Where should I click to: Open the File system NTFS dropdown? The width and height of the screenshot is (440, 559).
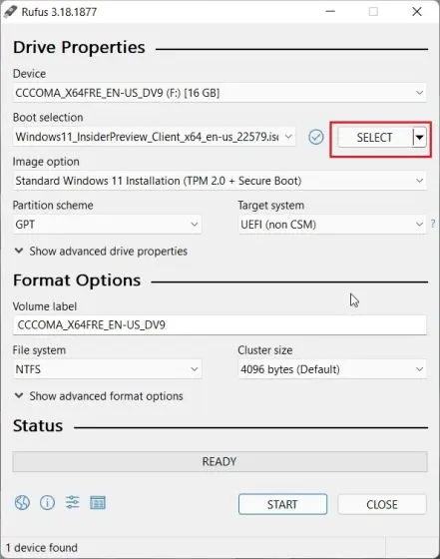107,369
